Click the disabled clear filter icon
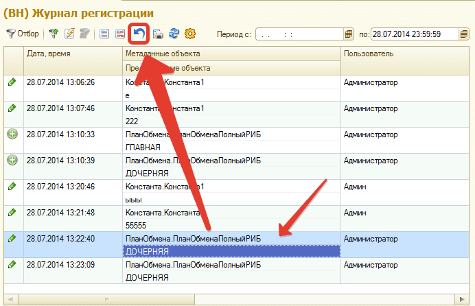This screenshot has height=306, width=475. (x=84, y=33)
